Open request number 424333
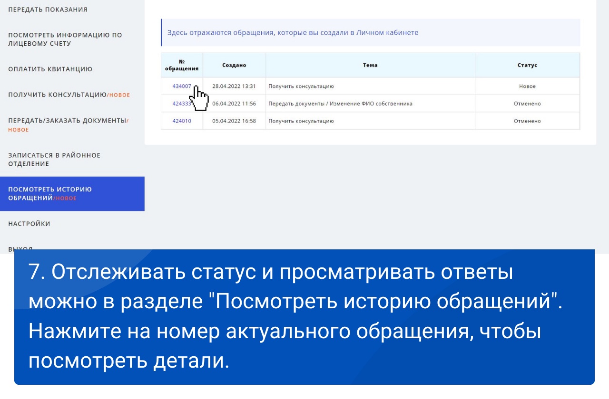 pos(182,104)
